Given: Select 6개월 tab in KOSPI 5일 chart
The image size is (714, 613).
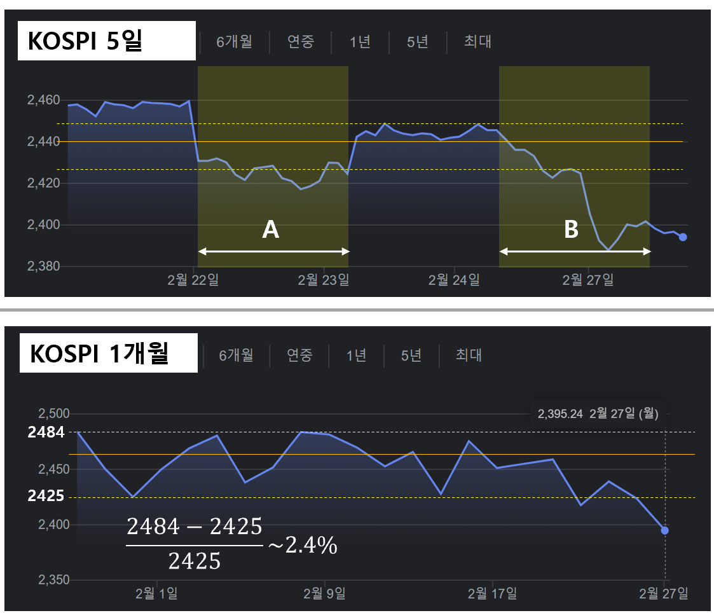Looking at the screenshot, I should click(x=234, y=42).
